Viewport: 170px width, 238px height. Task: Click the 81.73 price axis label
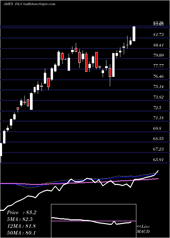coord(158,35)
